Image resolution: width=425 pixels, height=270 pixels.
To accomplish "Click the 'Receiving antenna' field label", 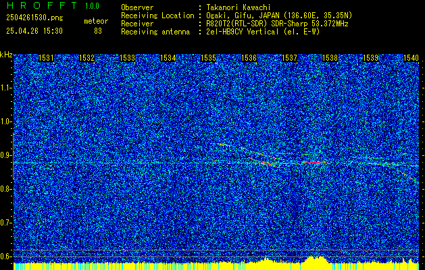I will pyautogui.click(x=155, y=32).
